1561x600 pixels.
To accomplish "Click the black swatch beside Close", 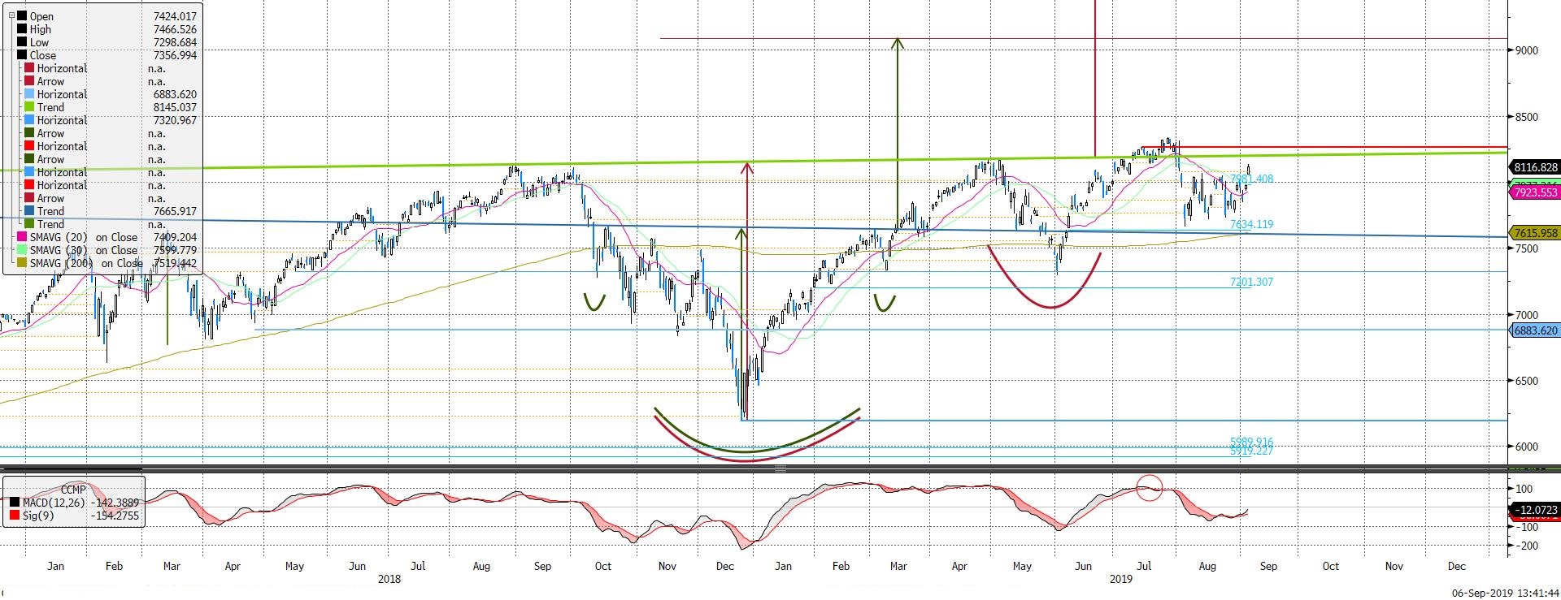I will click(x=22, y=55).
